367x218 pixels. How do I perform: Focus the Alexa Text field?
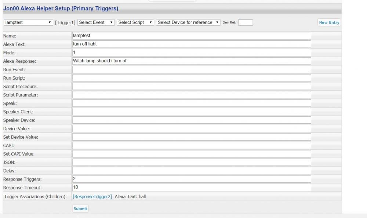[192, 44]
